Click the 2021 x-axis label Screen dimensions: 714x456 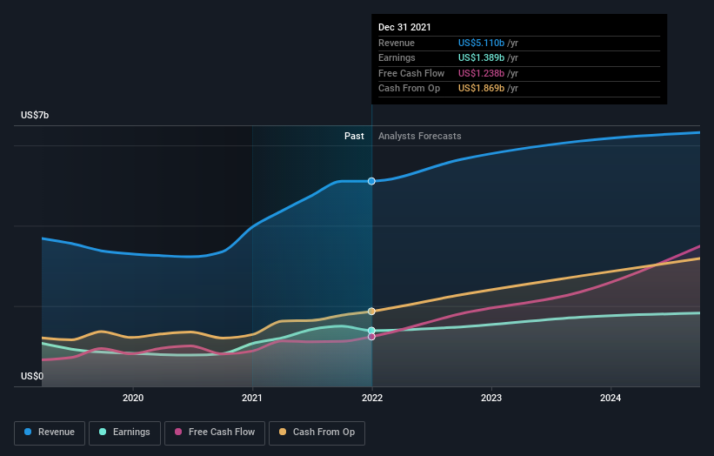(x=252, y=399)
